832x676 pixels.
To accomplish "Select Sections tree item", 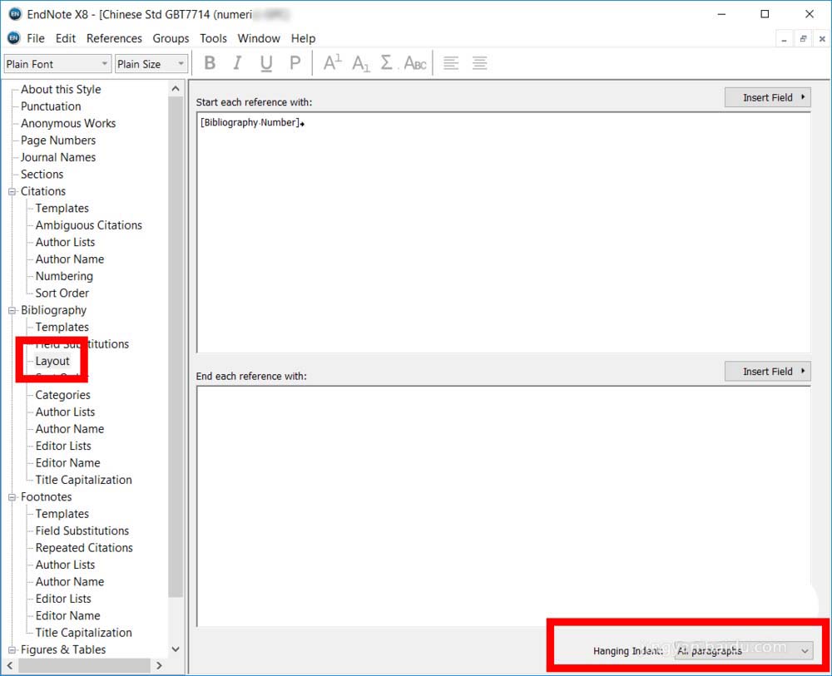I will 42,174.
